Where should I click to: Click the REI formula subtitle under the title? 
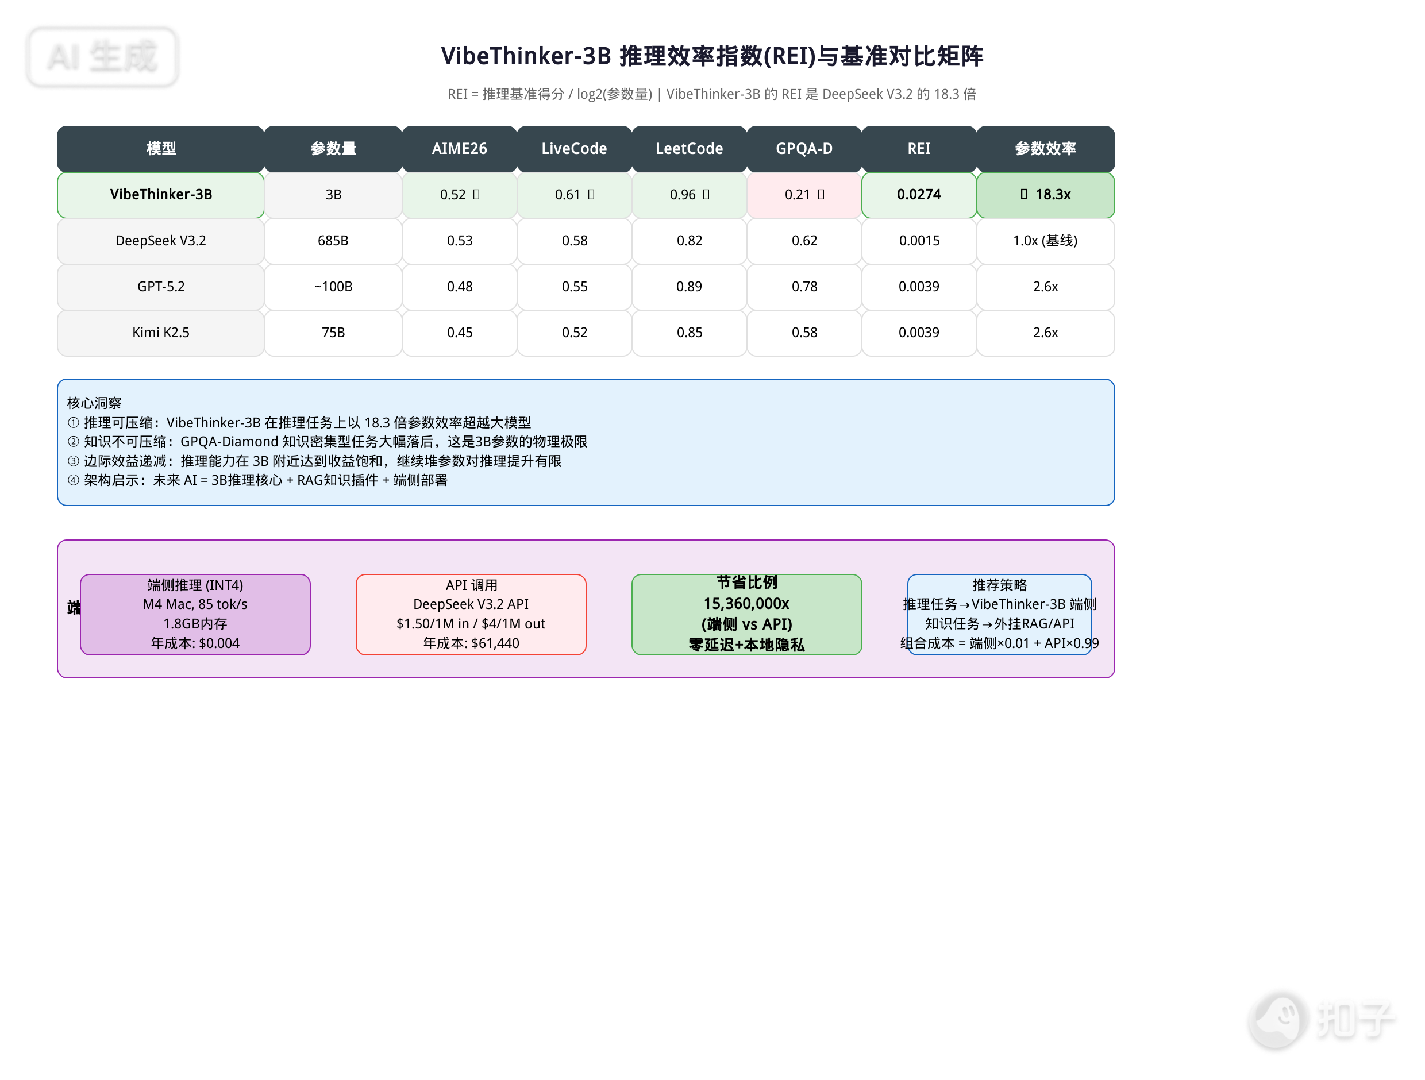tap(712, 94)
